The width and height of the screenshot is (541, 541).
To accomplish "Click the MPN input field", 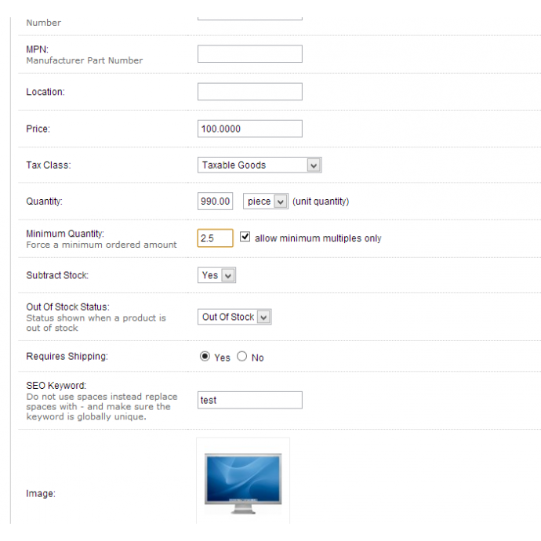I will 250,54.
